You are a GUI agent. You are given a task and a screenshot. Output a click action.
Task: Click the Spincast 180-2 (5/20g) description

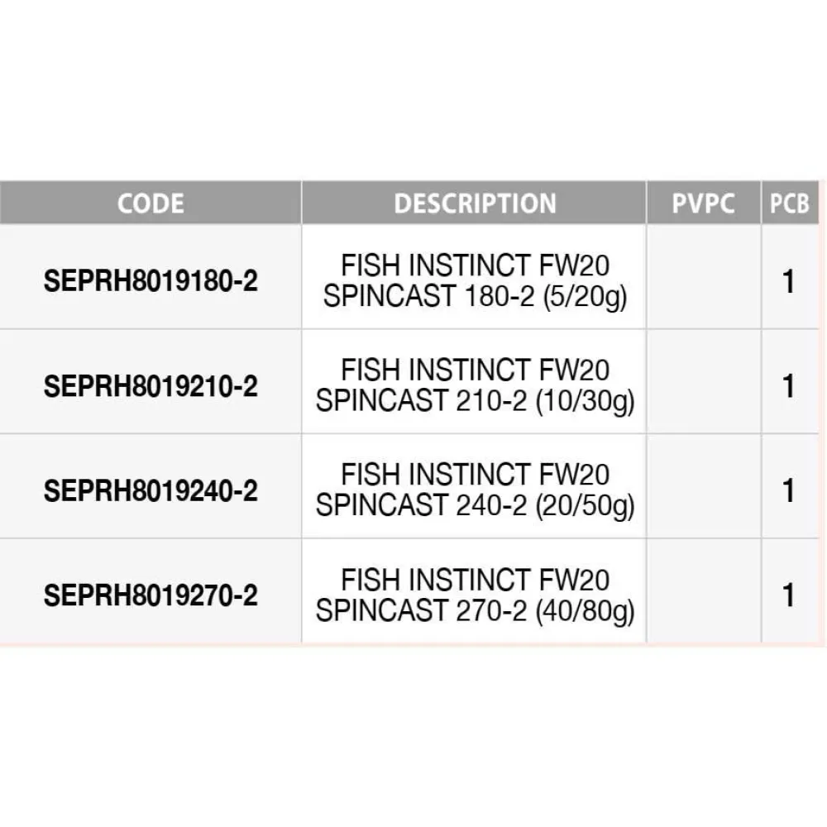tap(475, 282)
